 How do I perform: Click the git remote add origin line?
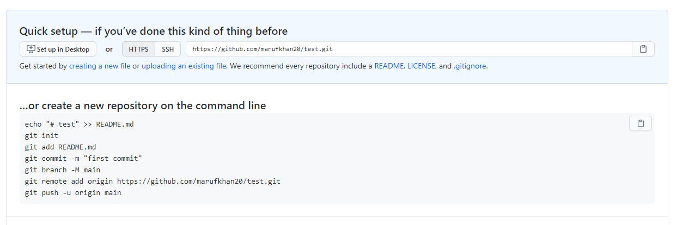click(x=153, y=182)
